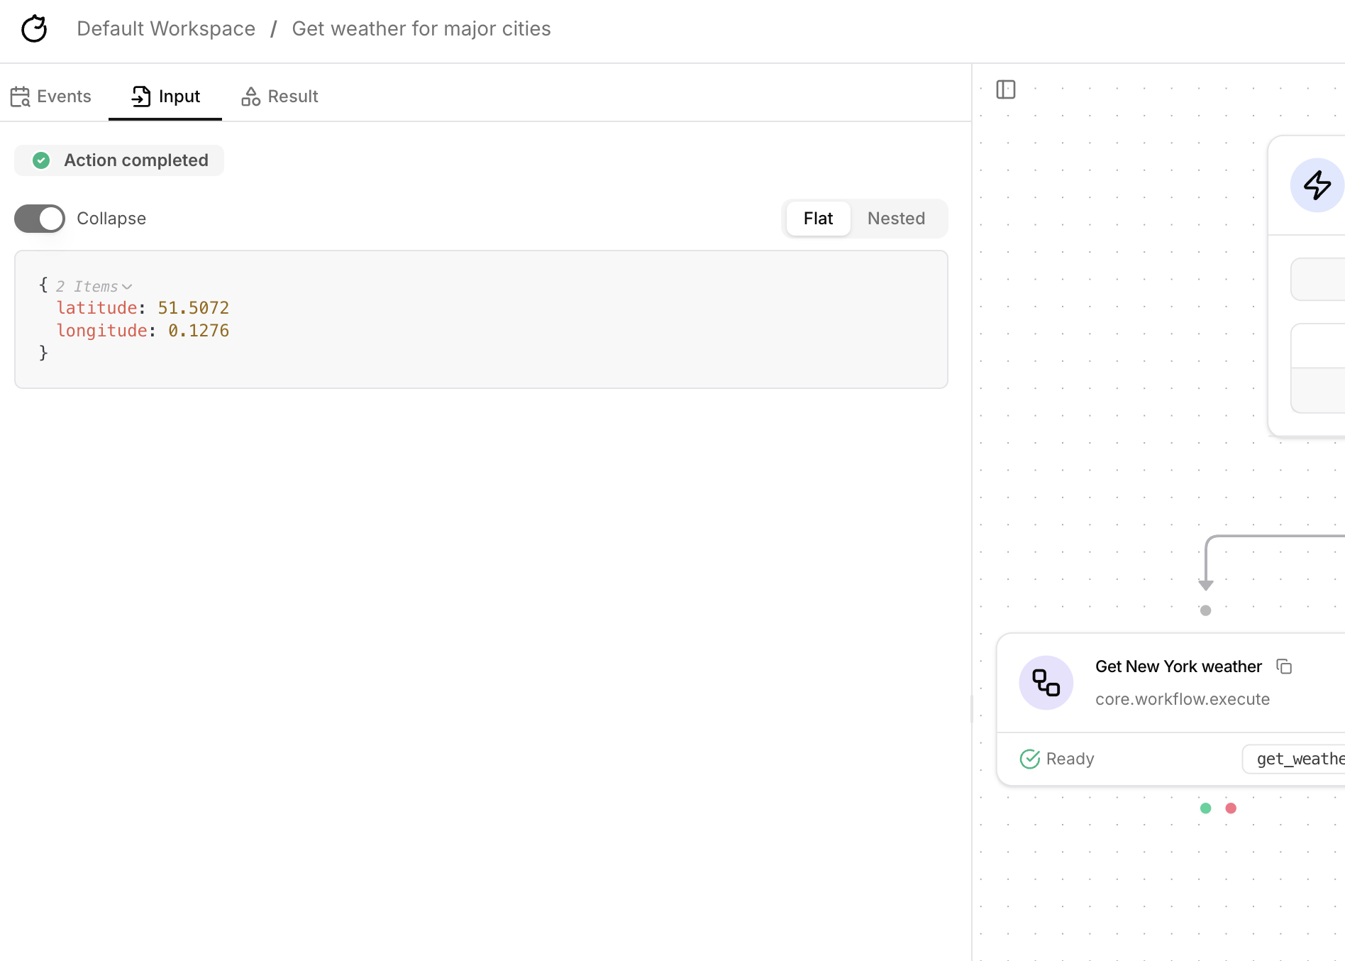This screenshot has height=961, width=1345.
Task: Click the red error port below the node
Action: (x=1231, y=808)
